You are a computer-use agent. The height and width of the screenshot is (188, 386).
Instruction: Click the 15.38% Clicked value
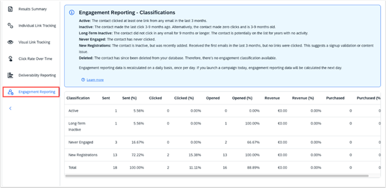coord(195,155)
